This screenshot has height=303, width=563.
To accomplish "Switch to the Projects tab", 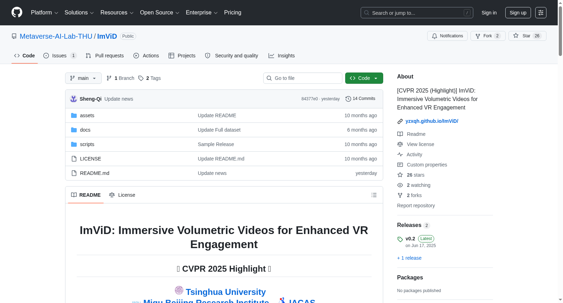I will [182, 56].
